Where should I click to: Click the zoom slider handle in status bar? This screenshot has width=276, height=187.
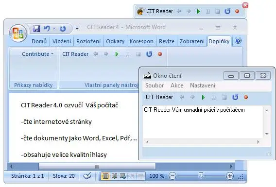(201, 175)
